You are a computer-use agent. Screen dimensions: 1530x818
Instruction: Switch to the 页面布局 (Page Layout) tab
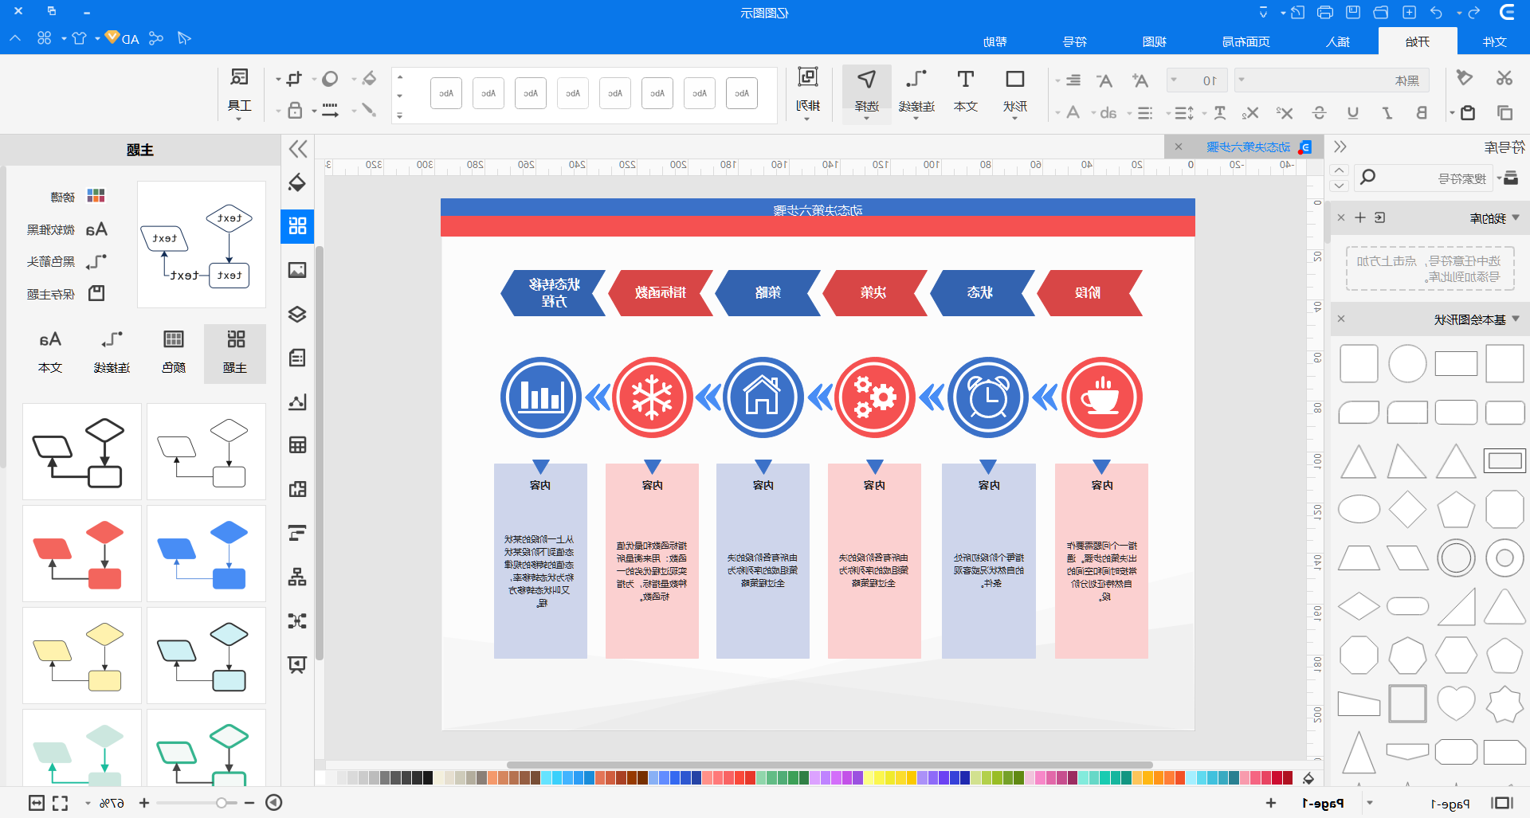tap(1246, 41)
